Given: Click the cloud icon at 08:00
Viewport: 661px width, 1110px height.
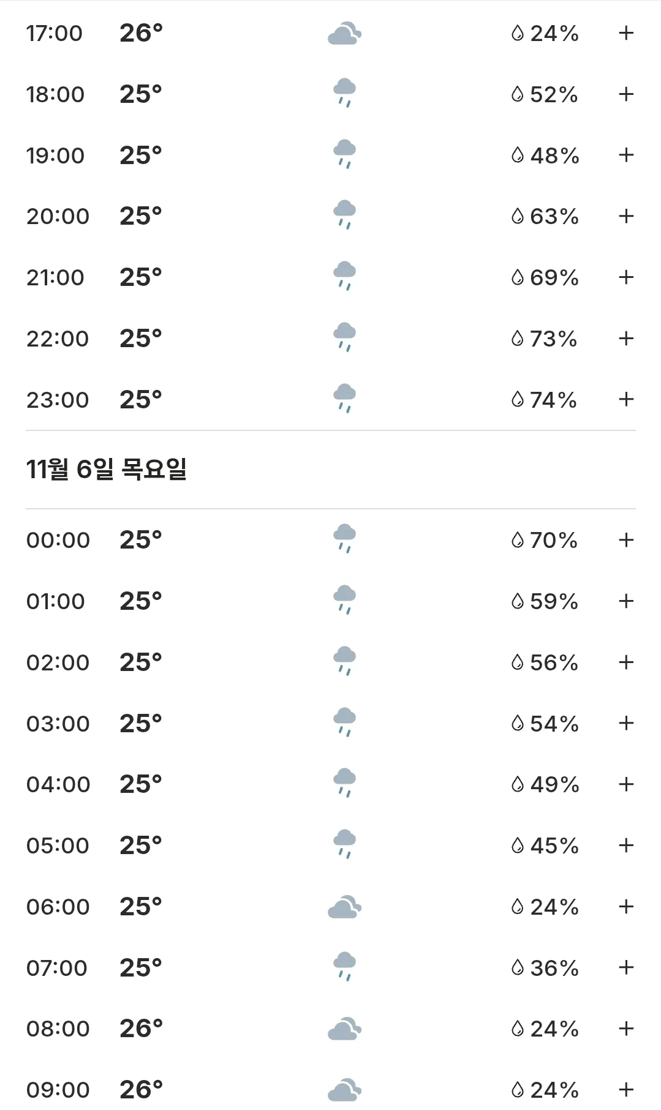Looking at the screenshot, I should point(344,1029).
